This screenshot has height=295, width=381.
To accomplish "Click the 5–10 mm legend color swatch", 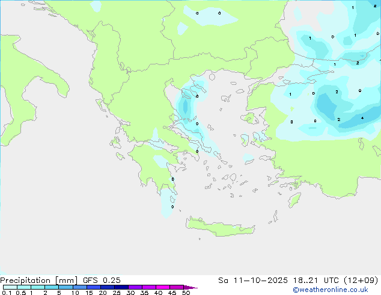I will click(x=66, y=287).
